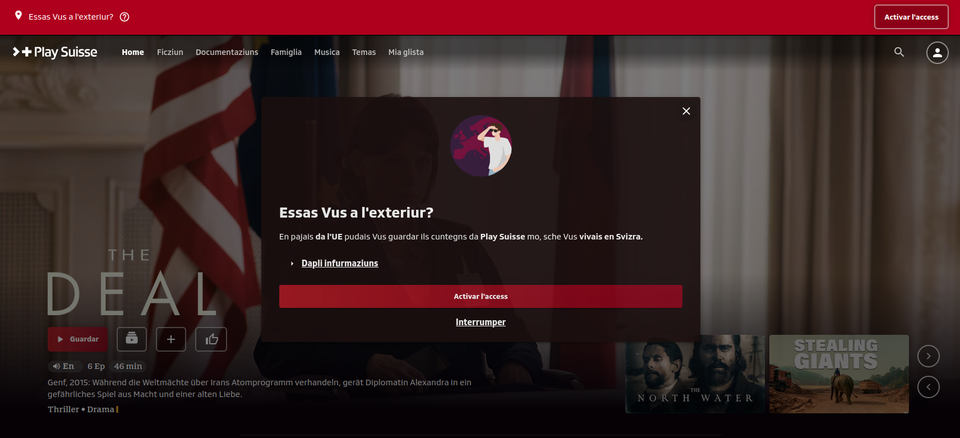Start playback with the Guardar button

(x=77, y=339)
